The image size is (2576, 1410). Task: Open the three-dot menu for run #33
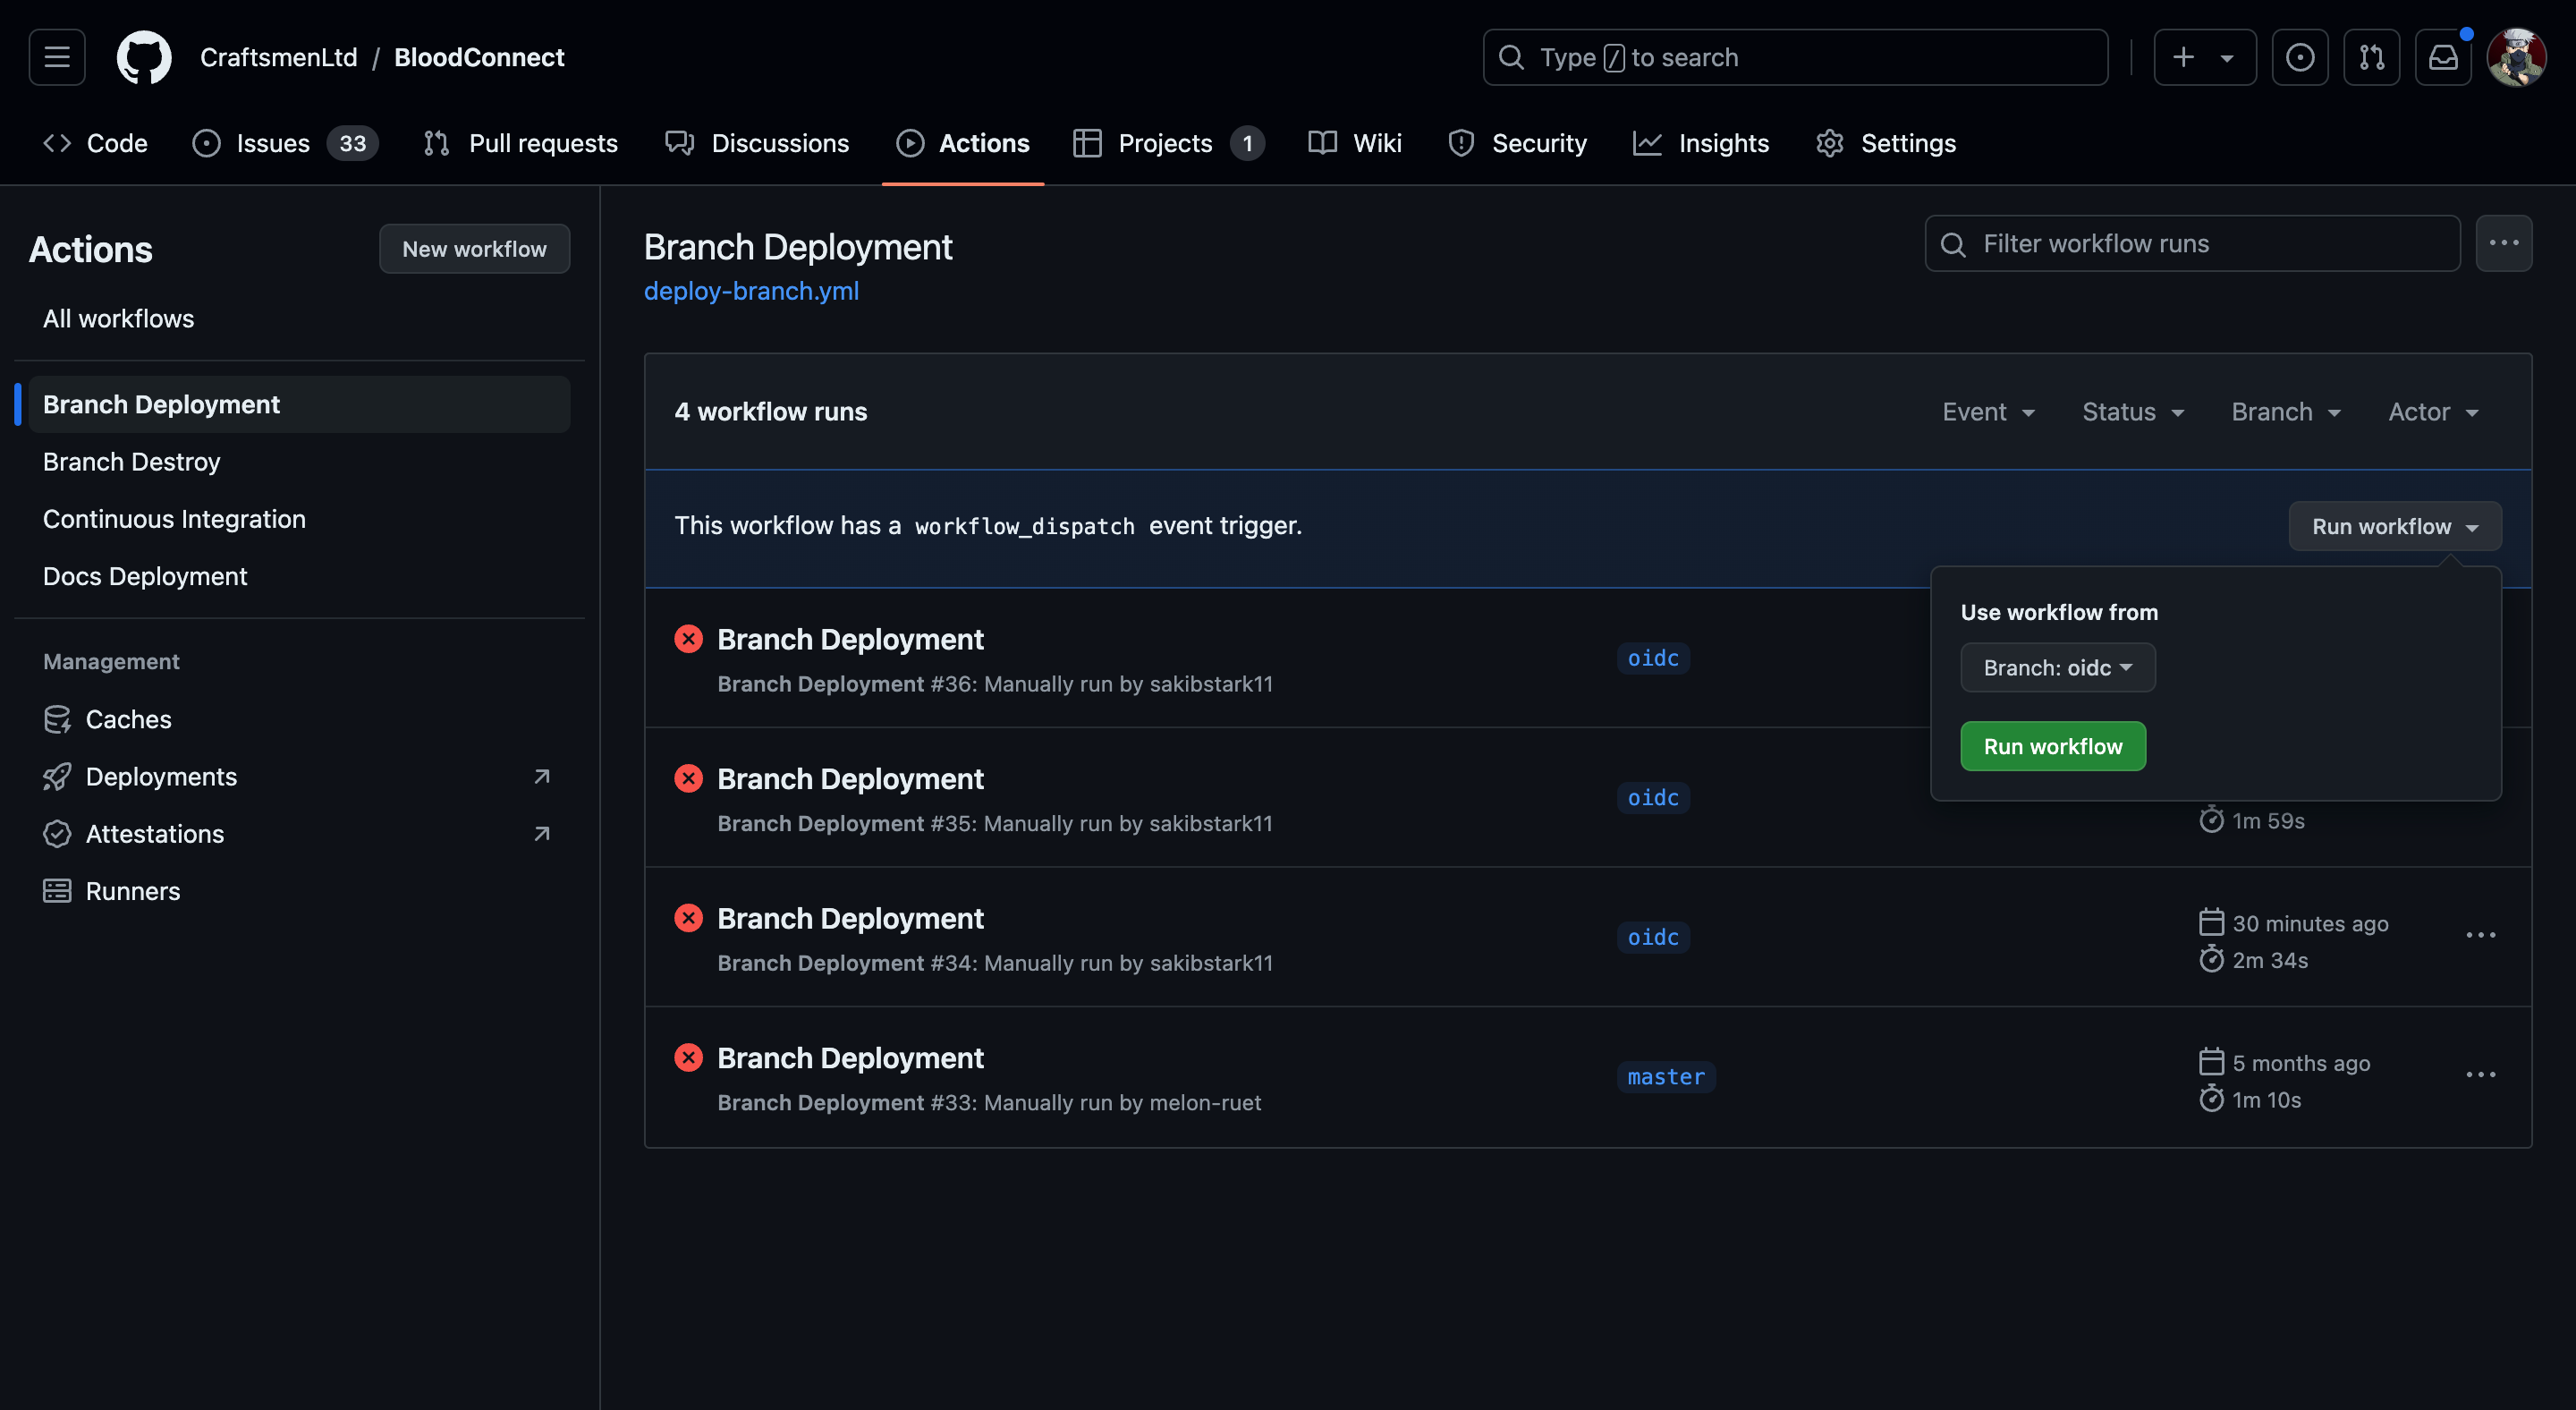pos(2481,1075)
